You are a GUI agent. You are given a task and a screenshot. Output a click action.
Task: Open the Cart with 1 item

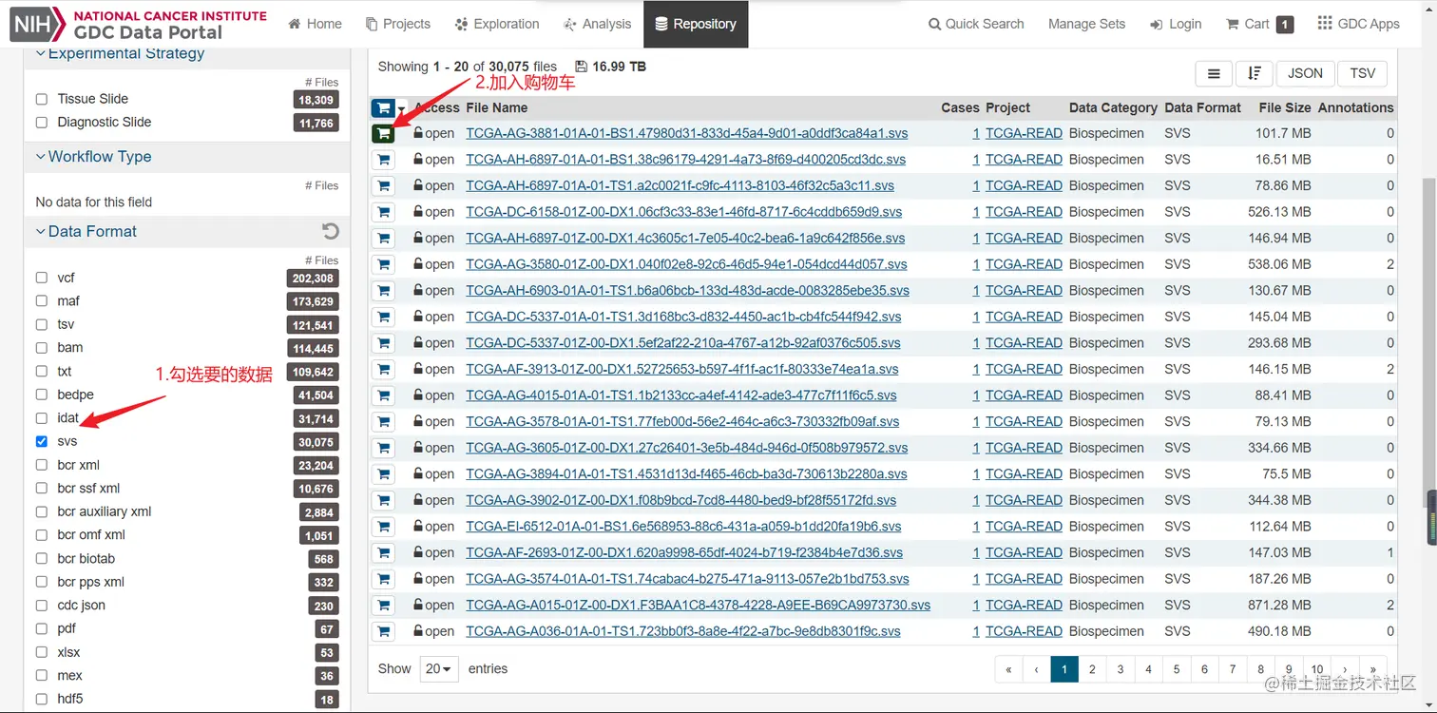tap(1259, 24)
